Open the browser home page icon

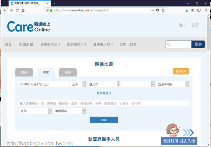point(23,10)
